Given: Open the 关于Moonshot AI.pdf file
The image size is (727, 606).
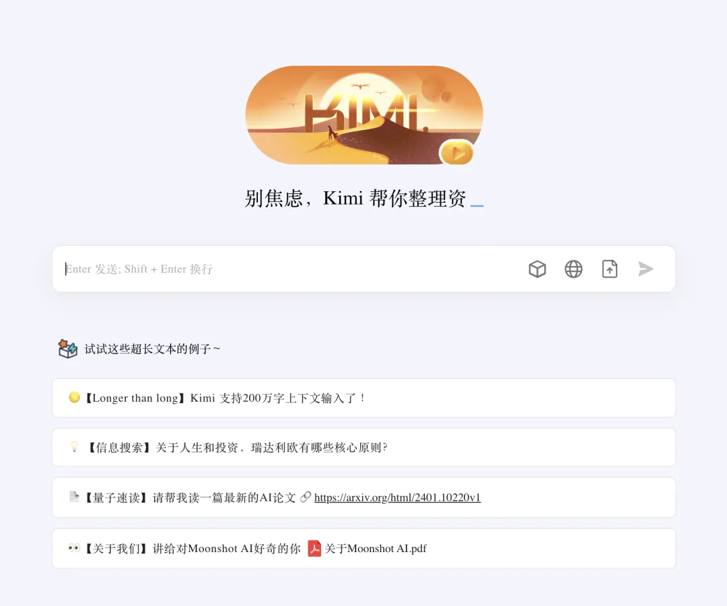Looking at the screenshot, I should point(376,549).
